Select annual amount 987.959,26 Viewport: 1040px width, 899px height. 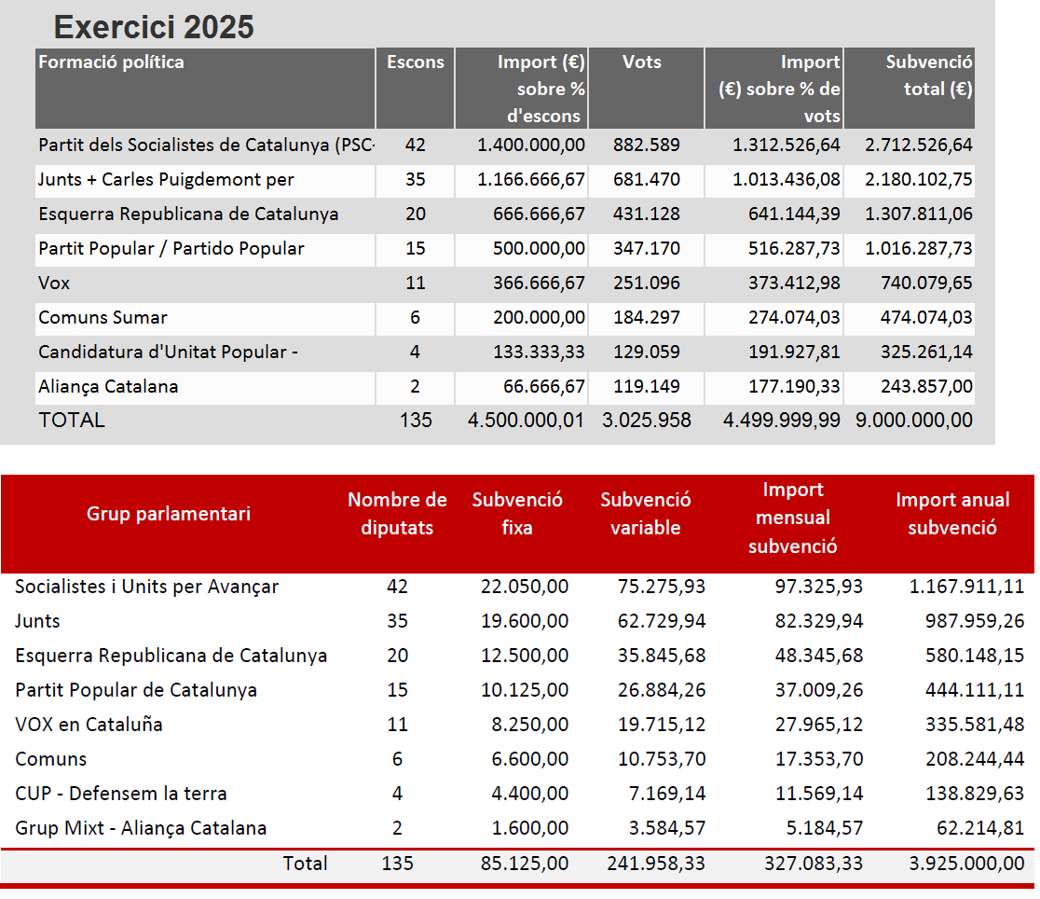click(x=975, y=621)
